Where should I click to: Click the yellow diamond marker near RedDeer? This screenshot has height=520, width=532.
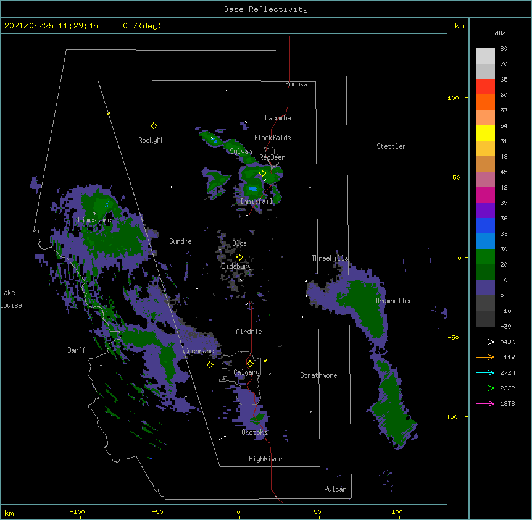click(262, 174)
